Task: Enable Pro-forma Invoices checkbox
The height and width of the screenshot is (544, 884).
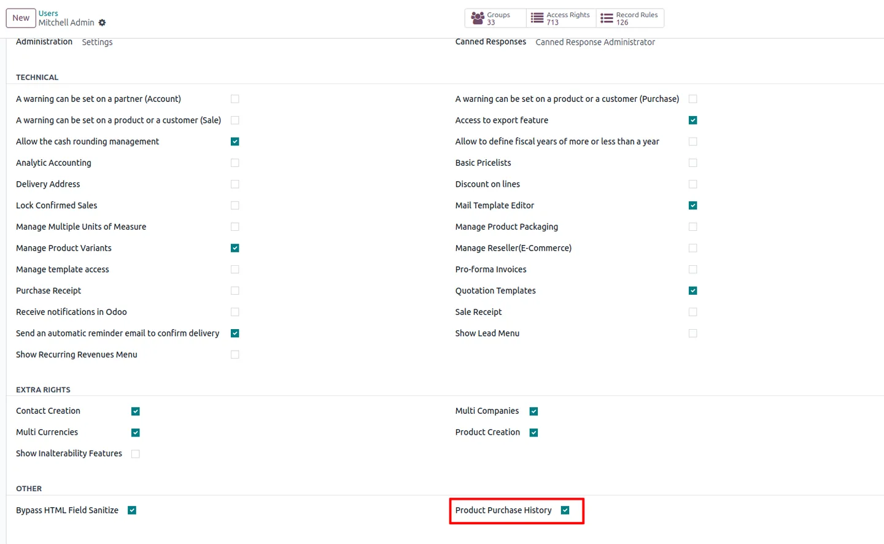Action: coord(693,270)
